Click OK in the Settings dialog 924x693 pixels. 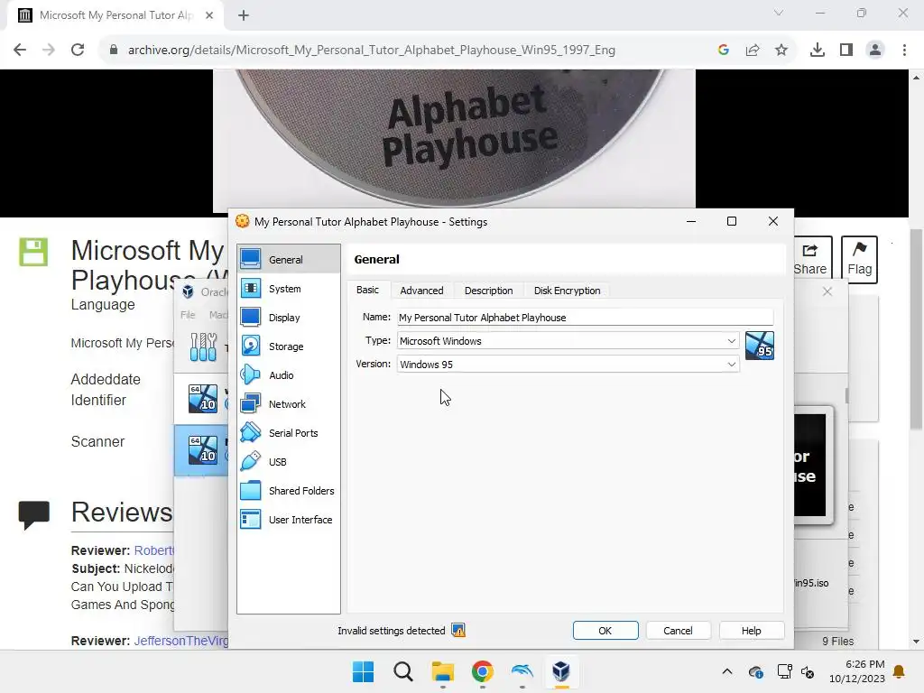pyautogui.click(x=605, y=631)
